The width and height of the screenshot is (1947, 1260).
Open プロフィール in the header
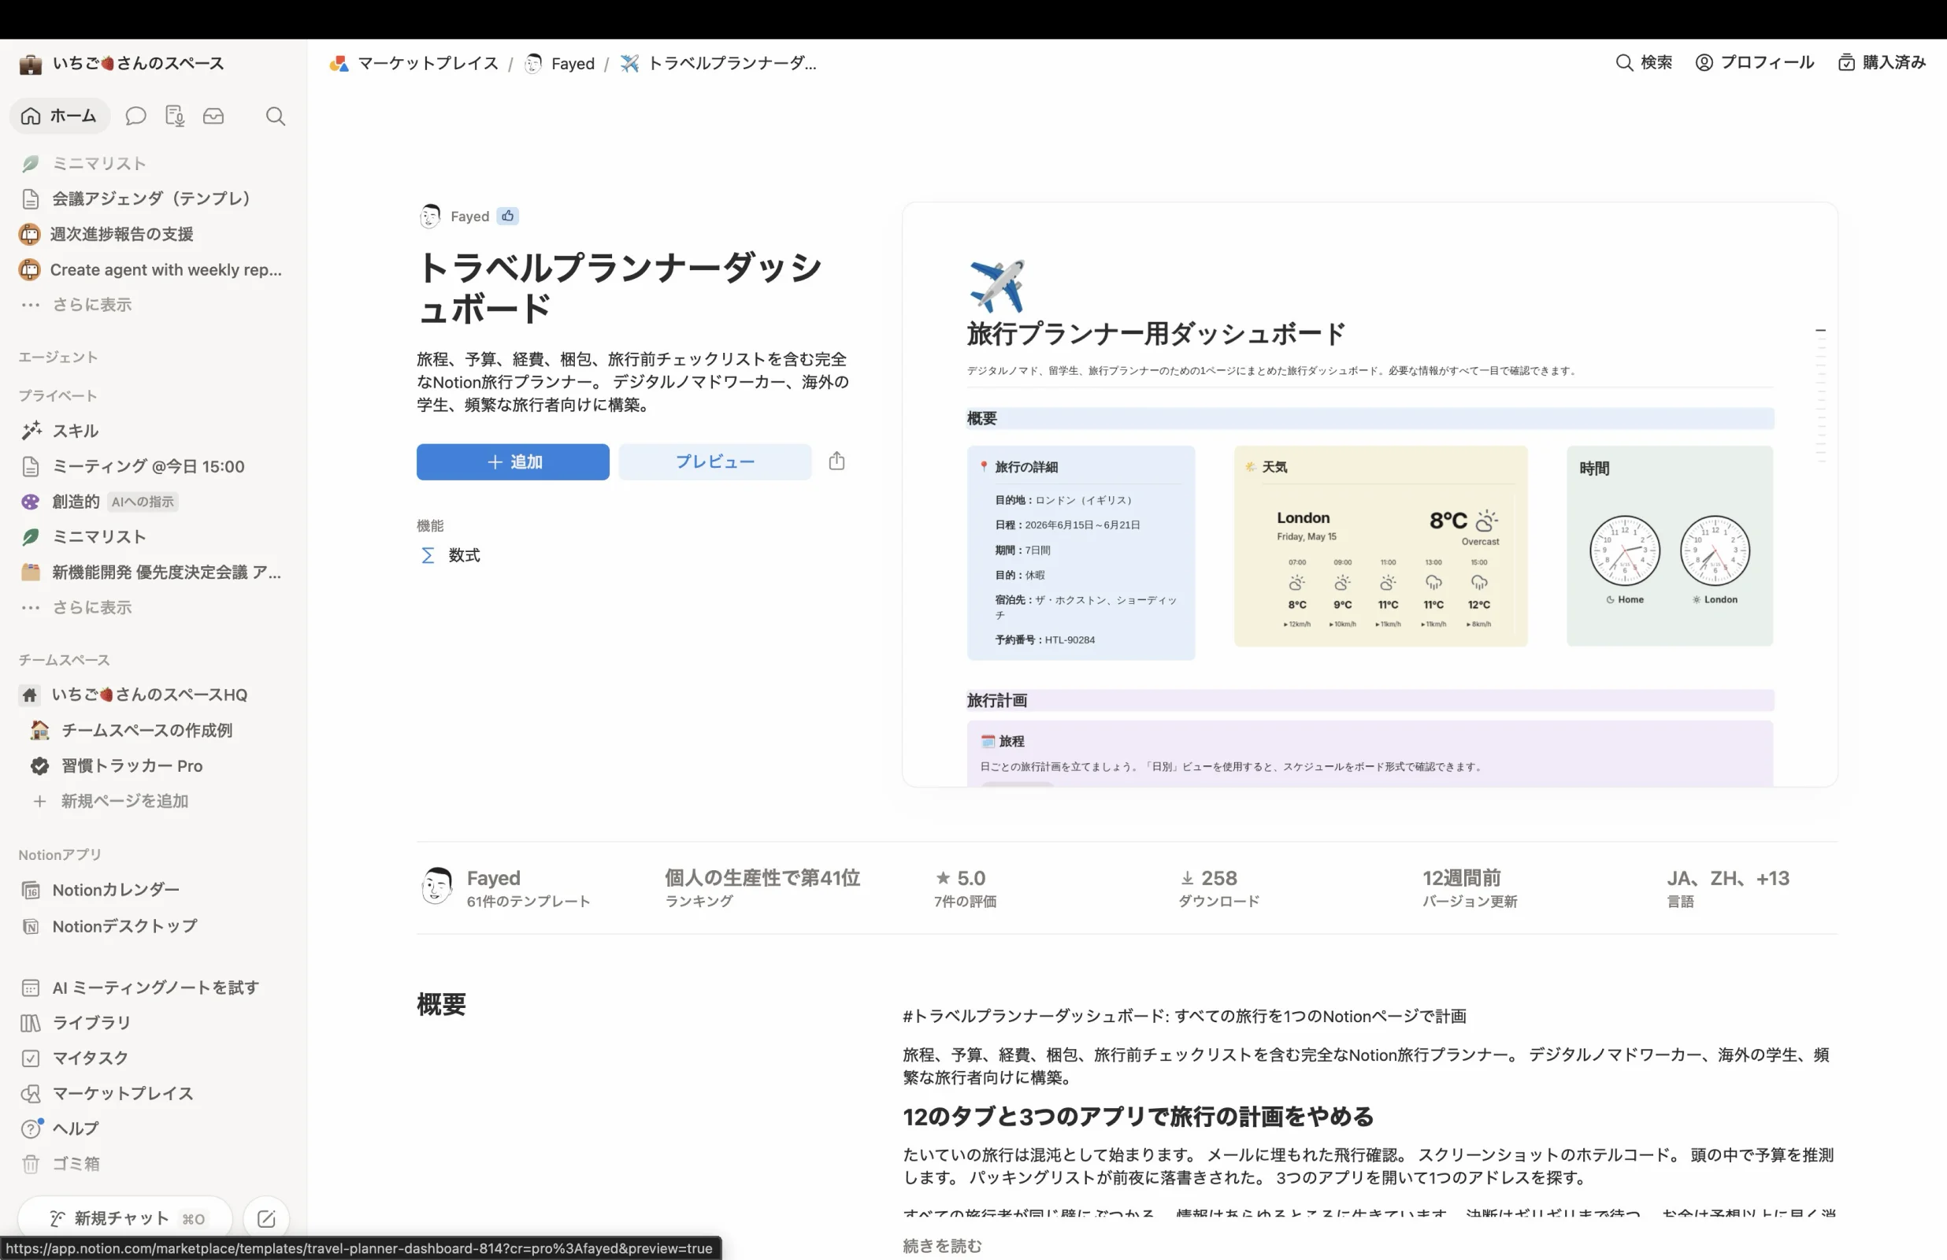1754,63
